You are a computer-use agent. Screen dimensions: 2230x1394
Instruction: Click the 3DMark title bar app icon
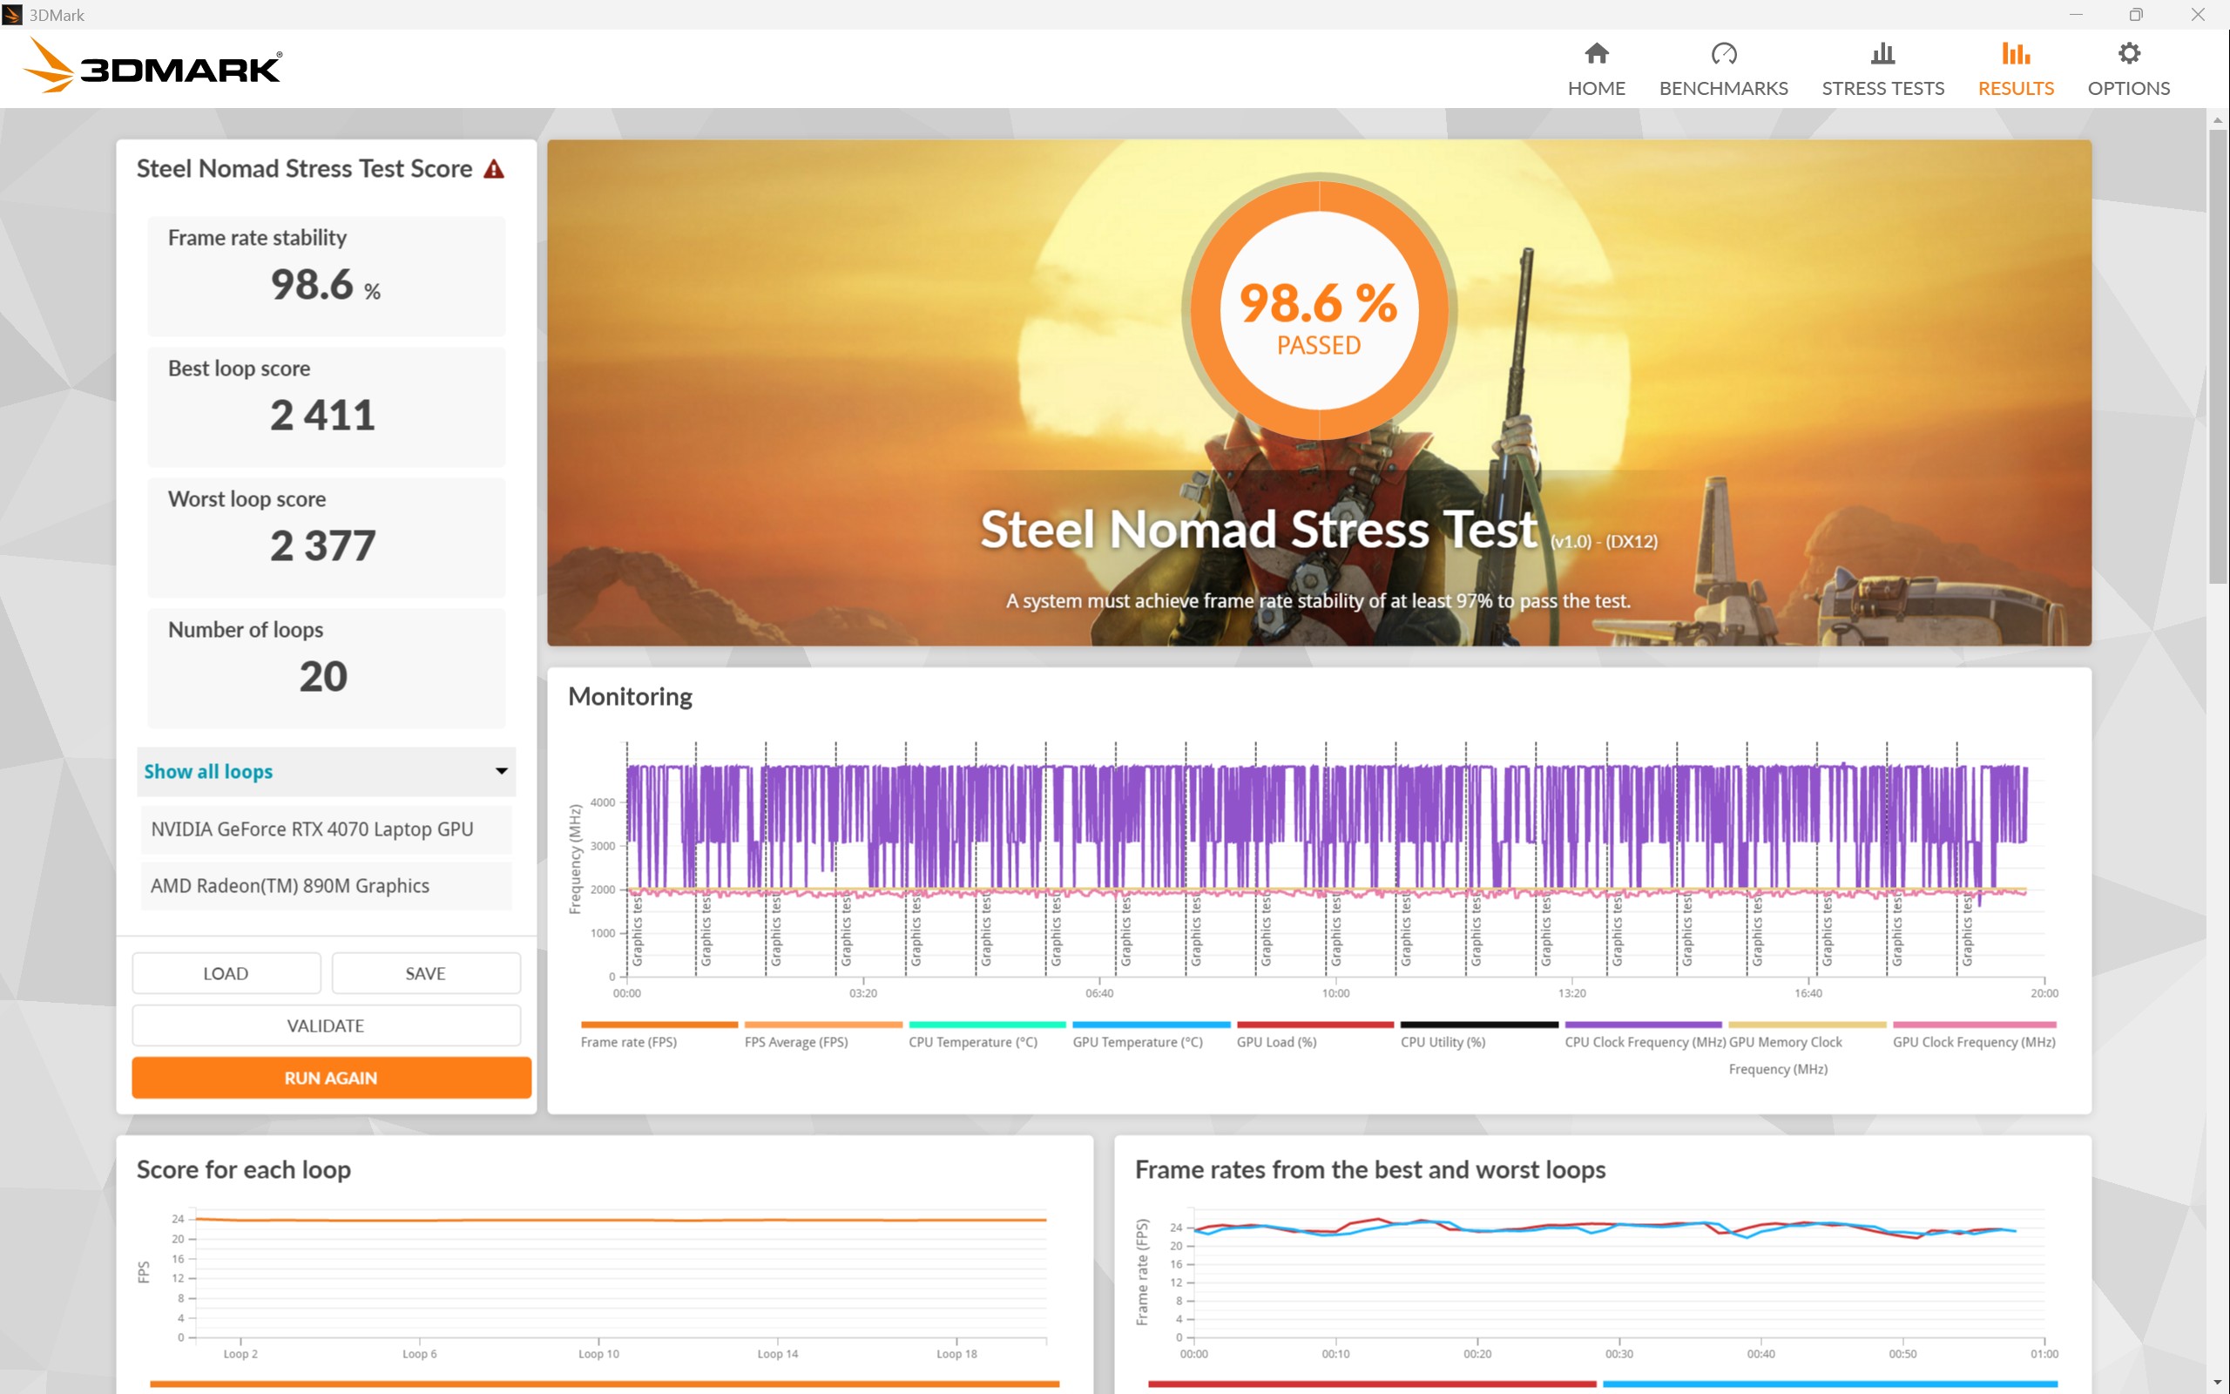point(12,15)
